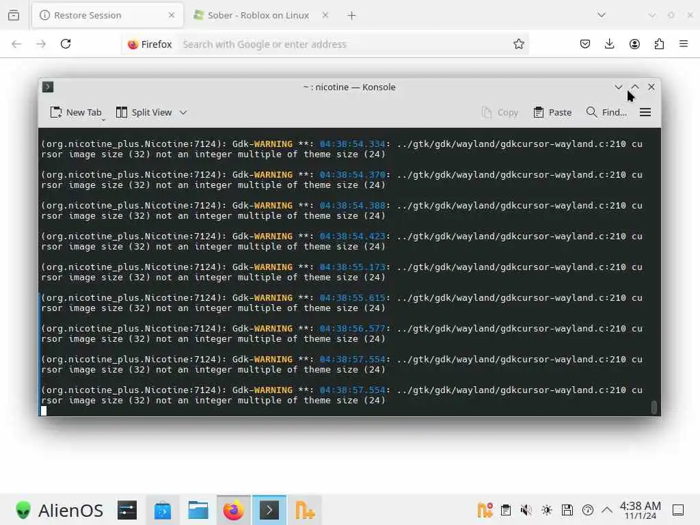Screen dimensions: 700x525
Task: Open New Tab in Konsole
Action: 75,113
